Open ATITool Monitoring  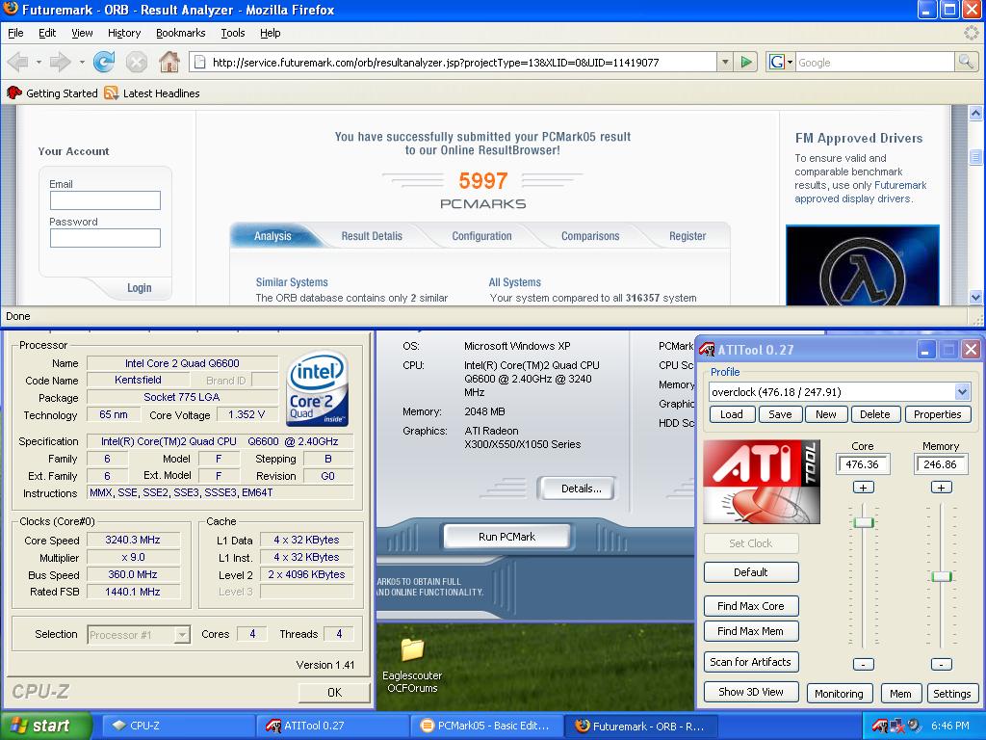(x=839, y=694)
